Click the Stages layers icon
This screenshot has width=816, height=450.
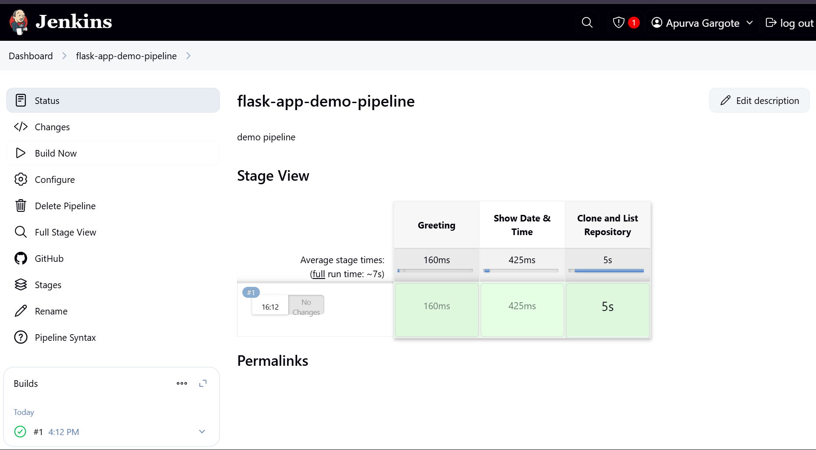point(21,285)
